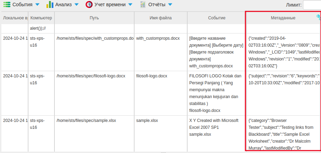321x153 pixels.
Task: Expand the События dropdown arrow
Action: click(x=37, y=5)
